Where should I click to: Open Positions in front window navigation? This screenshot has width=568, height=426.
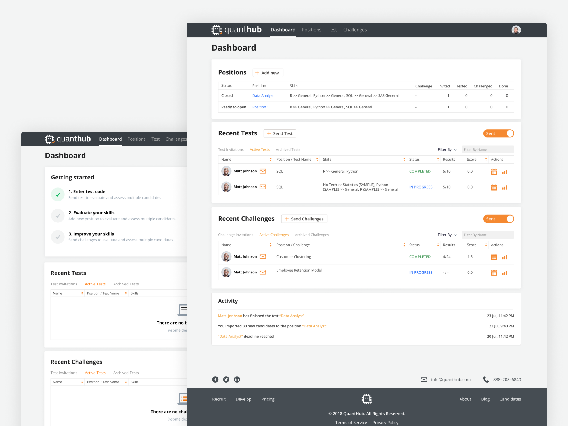pyautogui.click(x=311, y=30)
